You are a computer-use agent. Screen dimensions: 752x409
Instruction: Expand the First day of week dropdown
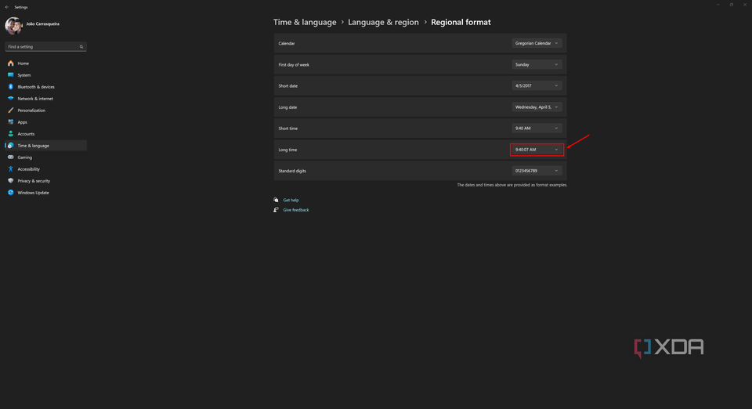point(537,64)
